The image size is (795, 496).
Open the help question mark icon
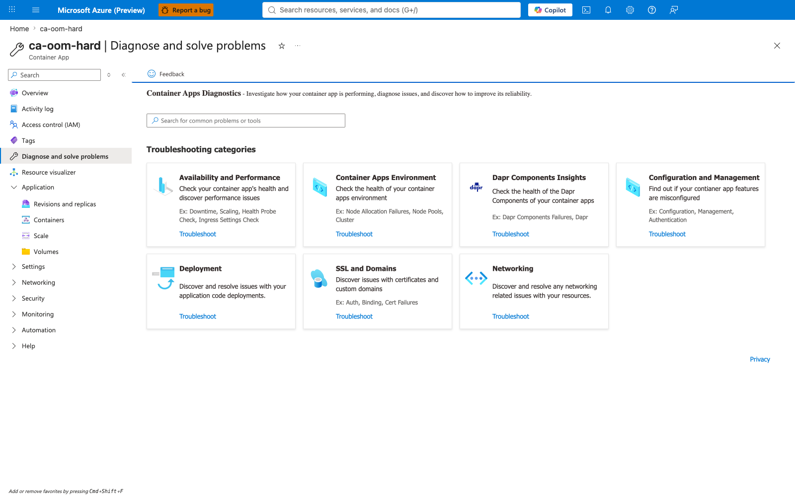coord(652,10)
